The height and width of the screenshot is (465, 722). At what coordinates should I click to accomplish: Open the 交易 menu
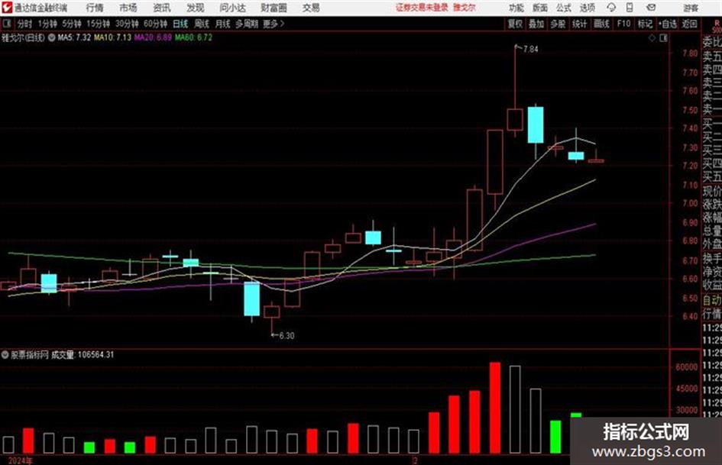(311, 8)
